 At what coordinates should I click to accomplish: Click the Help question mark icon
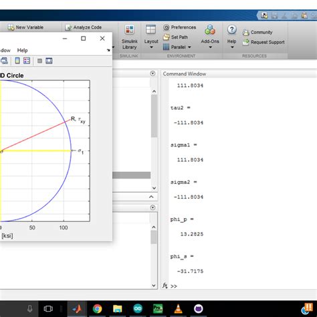[232, 29]
